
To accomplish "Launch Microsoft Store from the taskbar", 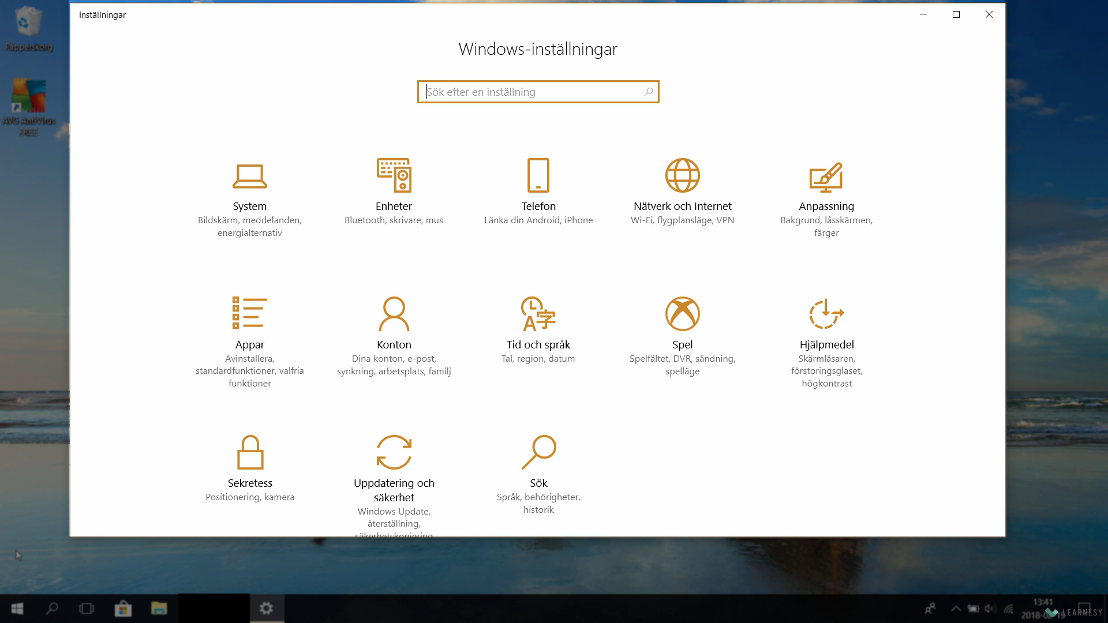I will coord(123,609).
